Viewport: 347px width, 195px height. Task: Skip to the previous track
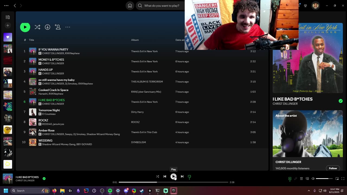pos(165,176)
